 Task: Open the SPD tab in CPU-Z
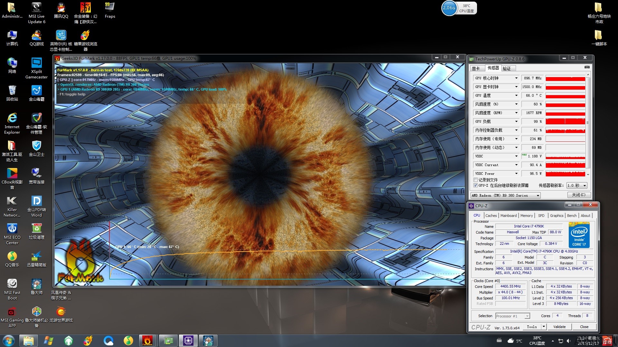[x=541, y=216]
